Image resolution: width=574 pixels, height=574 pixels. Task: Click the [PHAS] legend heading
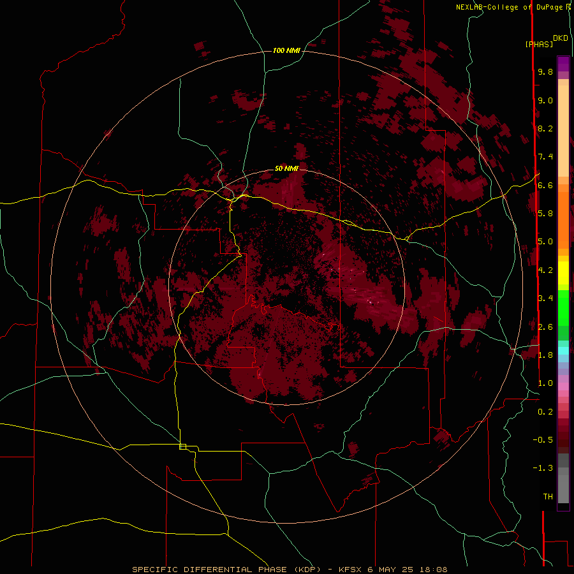point(539,44)
